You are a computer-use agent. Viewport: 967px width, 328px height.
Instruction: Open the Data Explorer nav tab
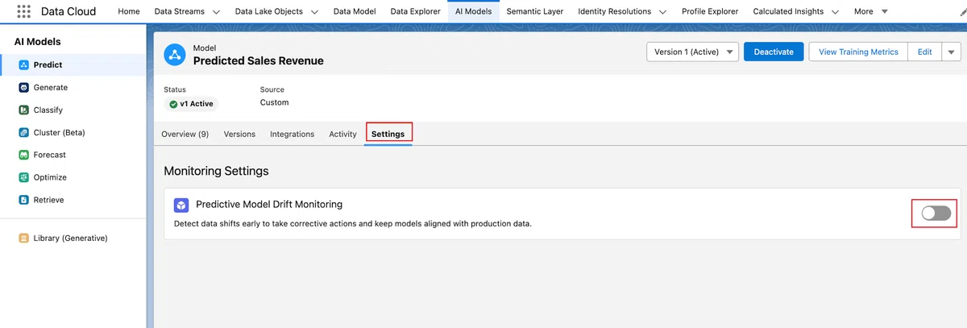pyautogui.click(x=415, y=12)
